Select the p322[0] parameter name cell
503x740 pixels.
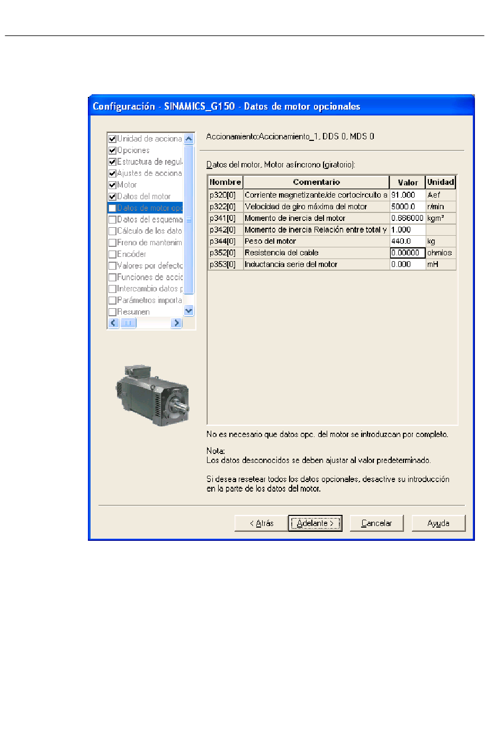click(226, 207)
